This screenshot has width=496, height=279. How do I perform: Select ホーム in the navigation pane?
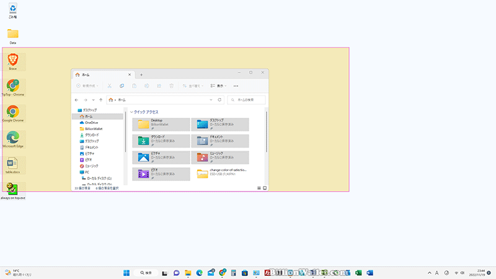click(x=97, y=117)
